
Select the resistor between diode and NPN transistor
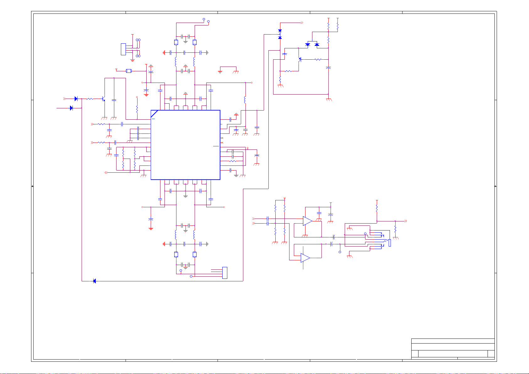pos(90,99)
